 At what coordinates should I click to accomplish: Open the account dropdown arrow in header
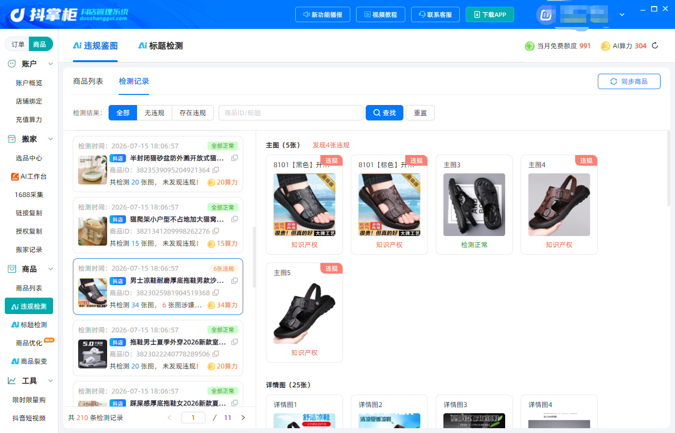click(x=622, y=15)
